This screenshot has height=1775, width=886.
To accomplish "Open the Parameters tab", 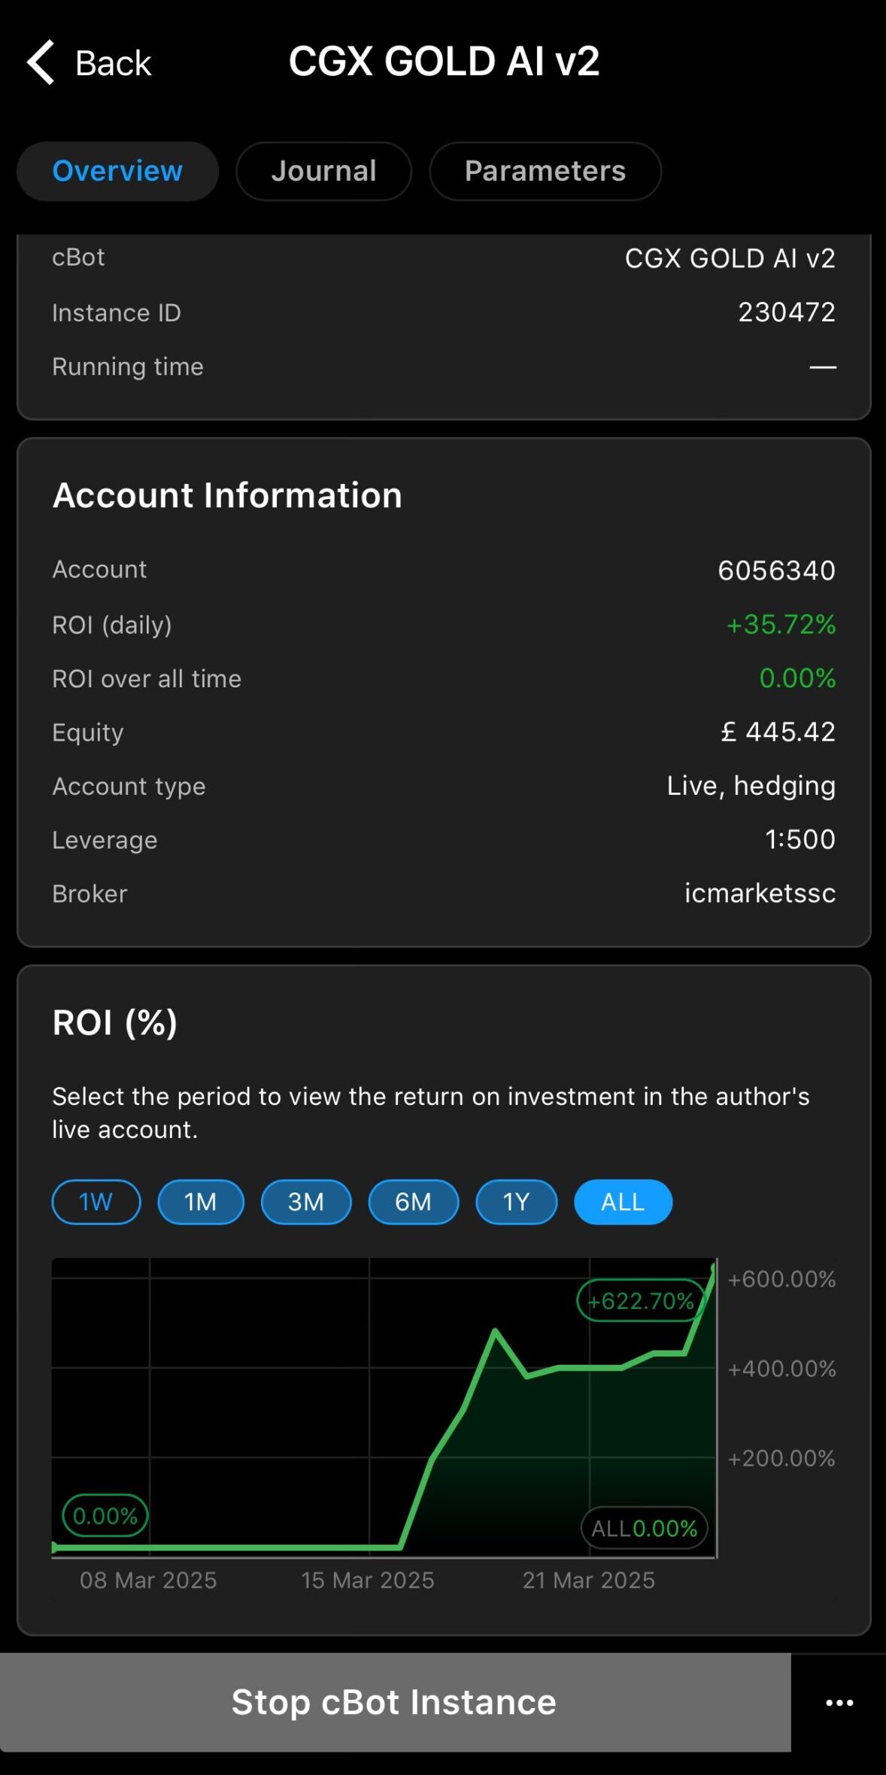I will pos(545,172).
